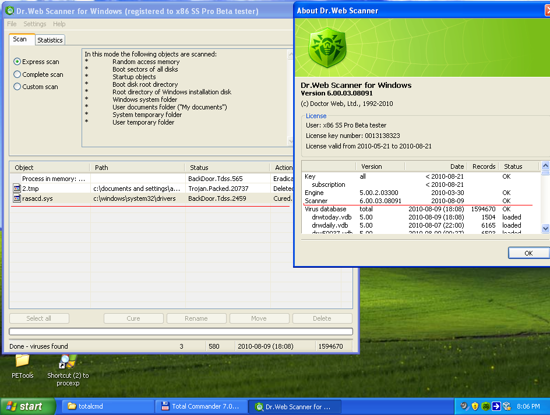Click the Dr.Web shield logo in About dialog
Screen dimensions: 550x415
(x=327, y=48)
